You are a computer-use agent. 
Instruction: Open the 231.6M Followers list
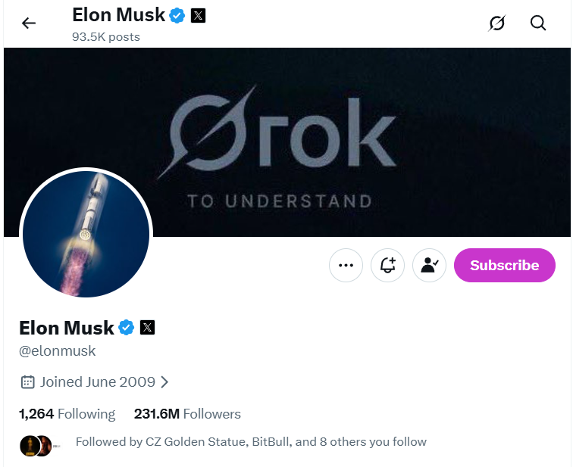pyautogui.click(x=187, y=414)
